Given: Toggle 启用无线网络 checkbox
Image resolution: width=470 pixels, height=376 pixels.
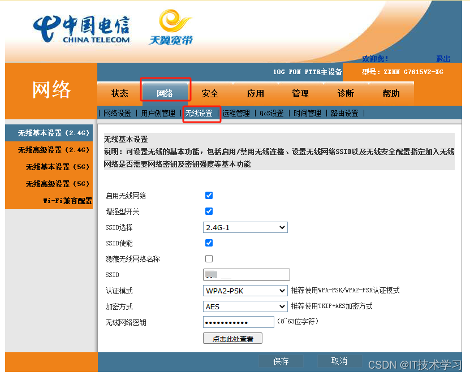Looking at the screenshot, I should [x=209, y=196].
